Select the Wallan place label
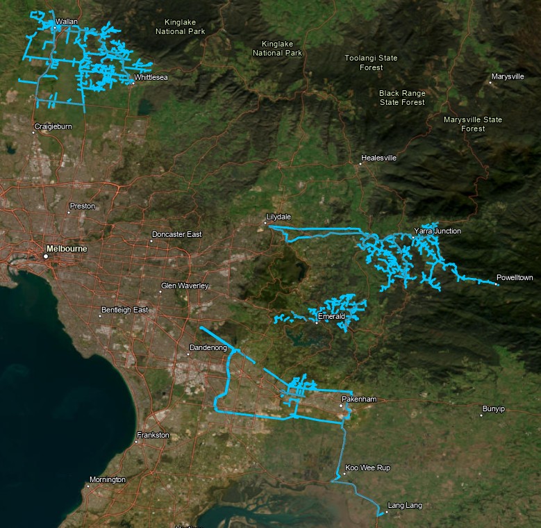Screen dimensions: 541x528 coord(66,22)
